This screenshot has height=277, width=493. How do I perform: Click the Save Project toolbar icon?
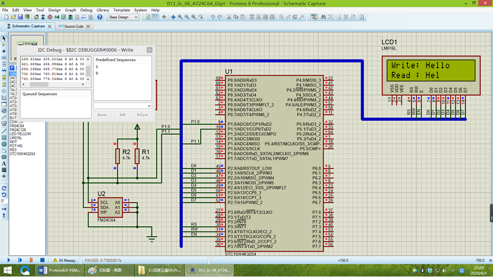(x=21, y=17)
